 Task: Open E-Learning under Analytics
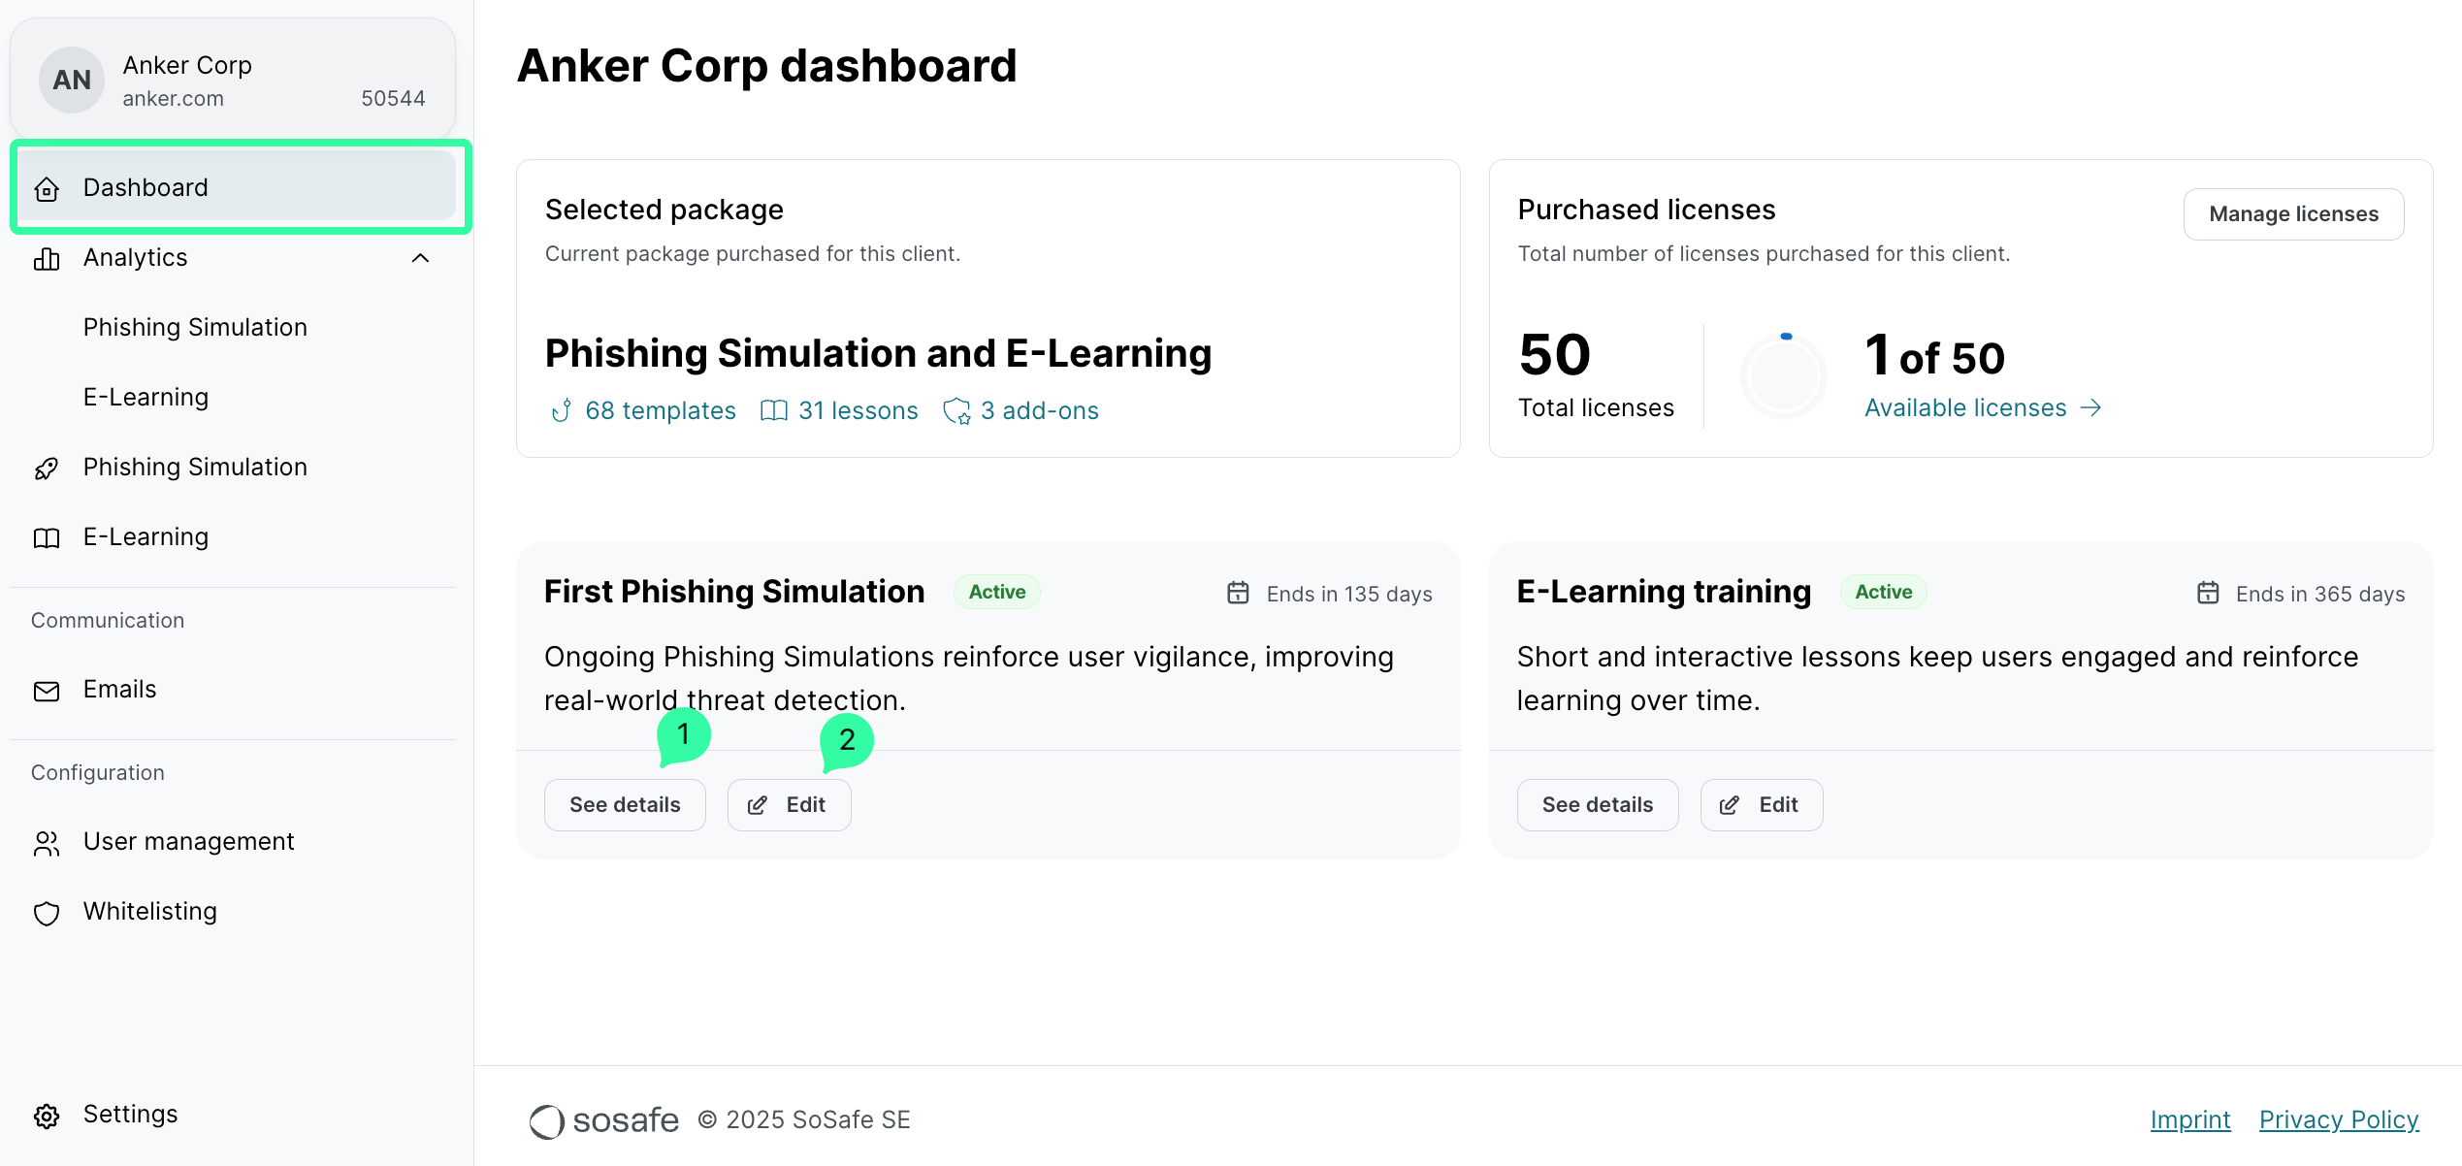coord(146,398)
